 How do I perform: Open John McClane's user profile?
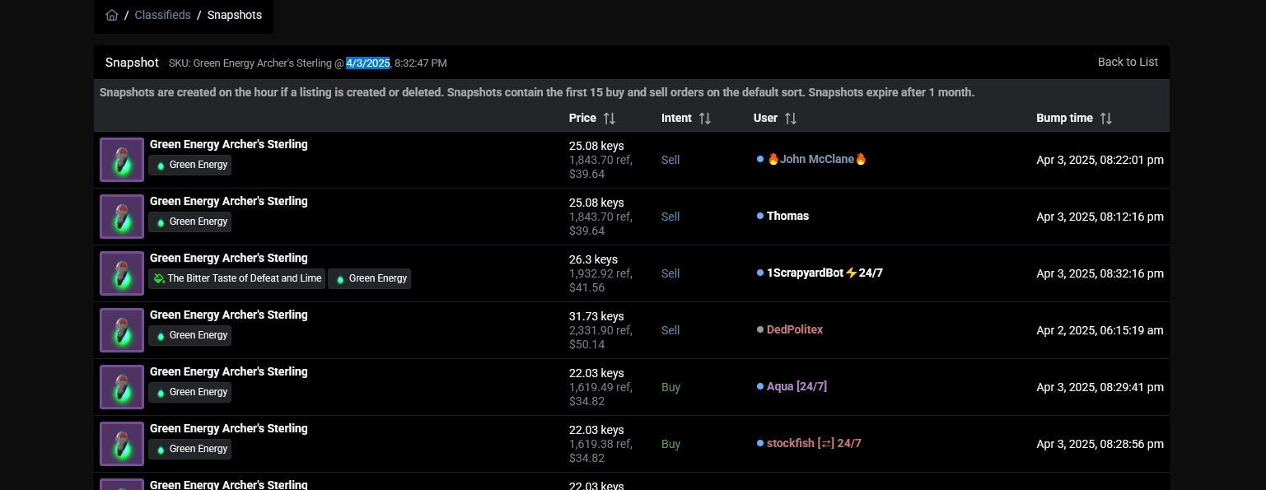pos(816,159)
